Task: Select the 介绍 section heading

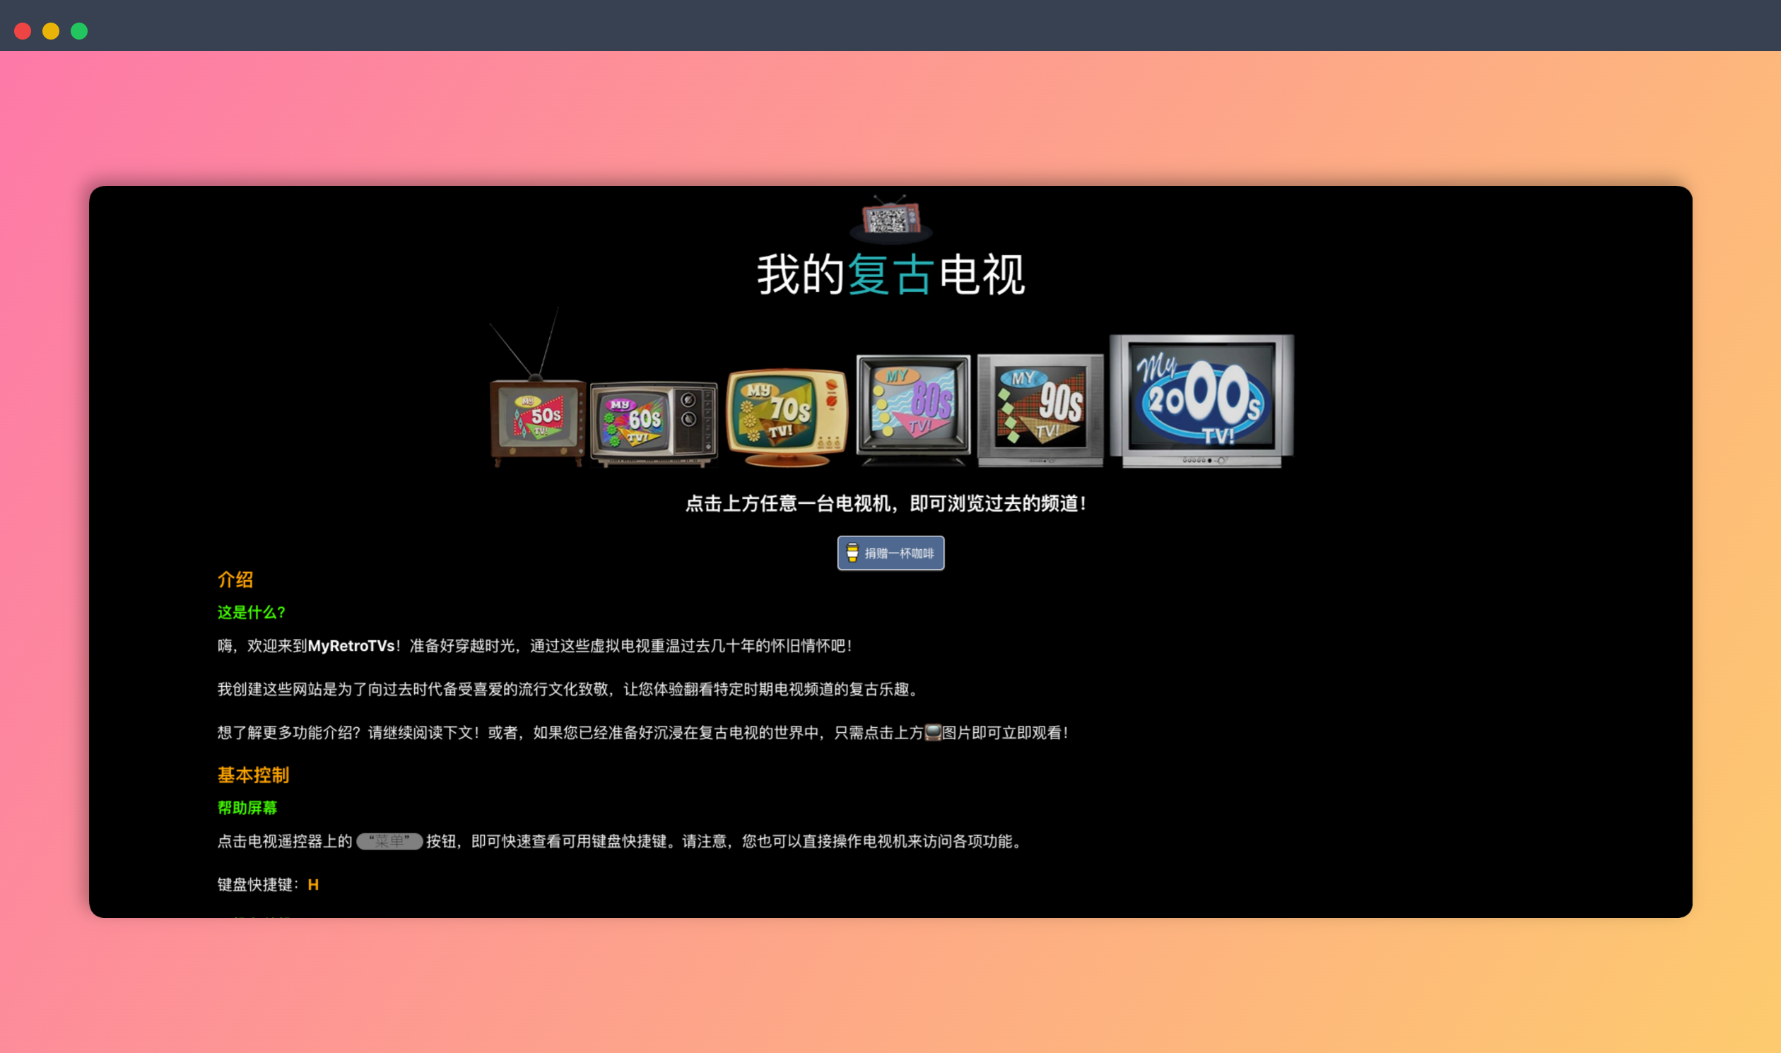Action: tap(235, 580)
